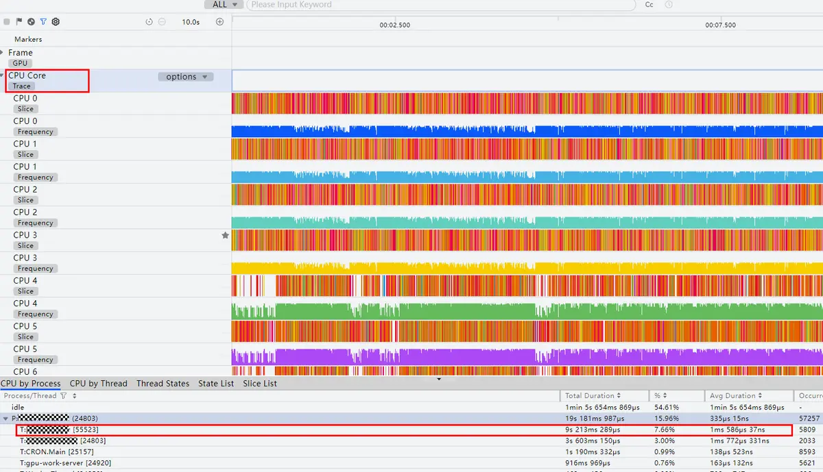Viewport: 823px width, 472px height.
Task: Click the green CPU 4 frequency track
Action: 527,311
